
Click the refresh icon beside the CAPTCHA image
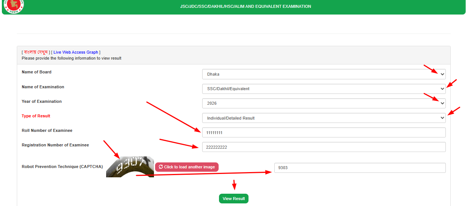[x=161, y=167]
